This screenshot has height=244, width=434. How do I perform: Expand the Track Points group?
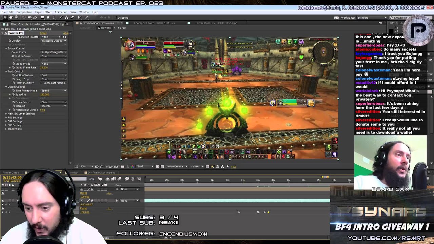point(6,129)
